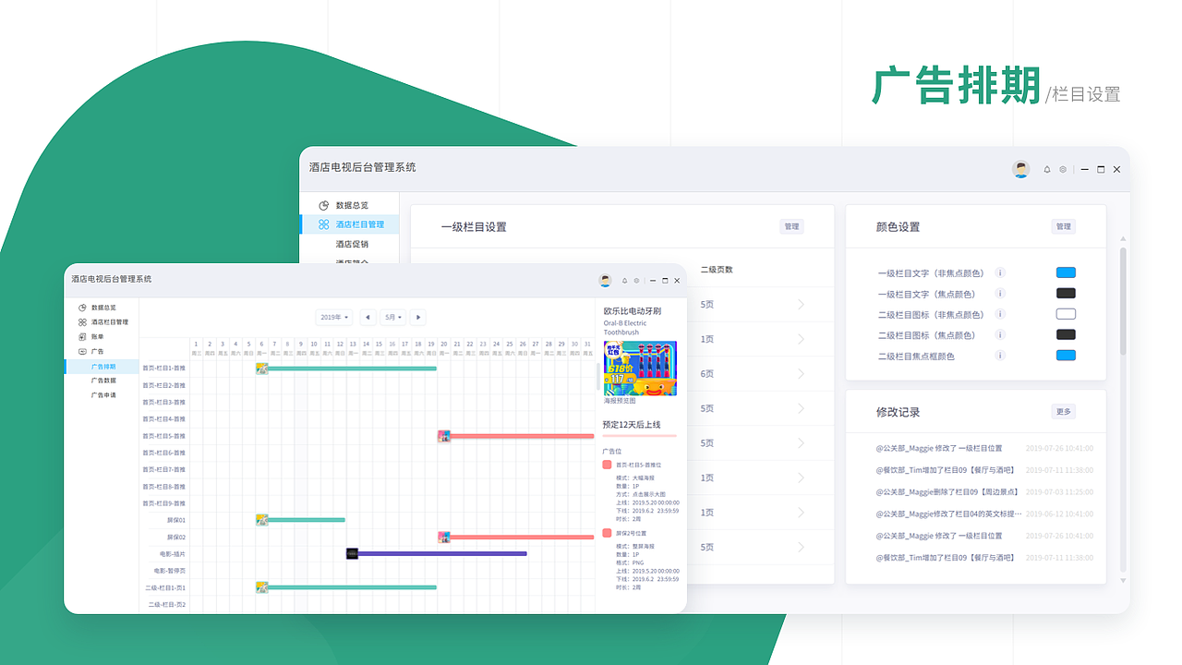
Task: Go to previous month with left arrow
Action: pos(368,317)
